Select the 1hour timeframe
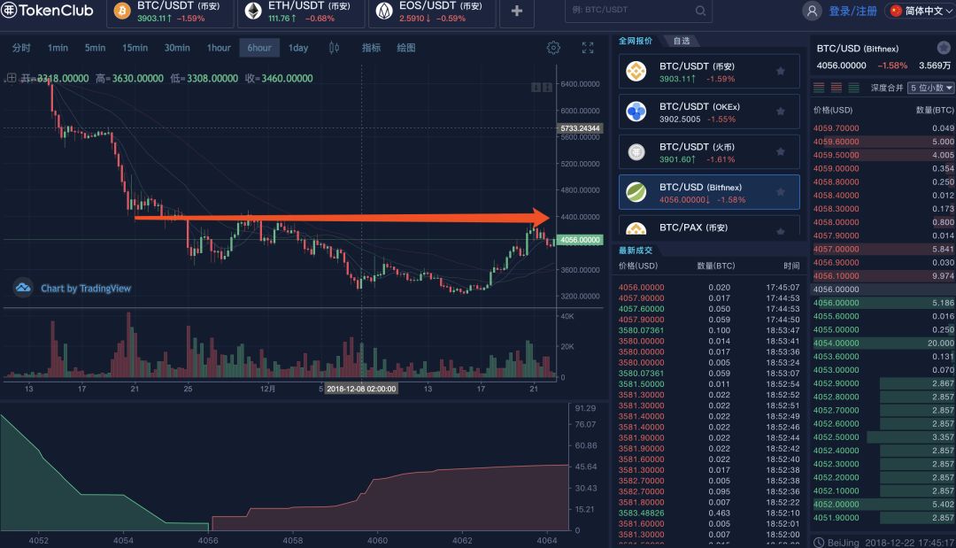The image size is (956, 548). pyautogui.click(x=219, y=48)
